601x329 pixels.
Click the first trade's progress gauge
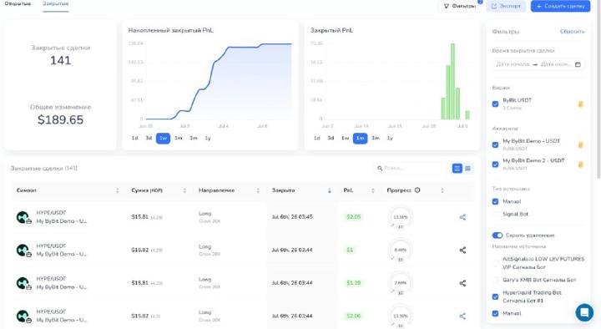[x=400, y=217]
